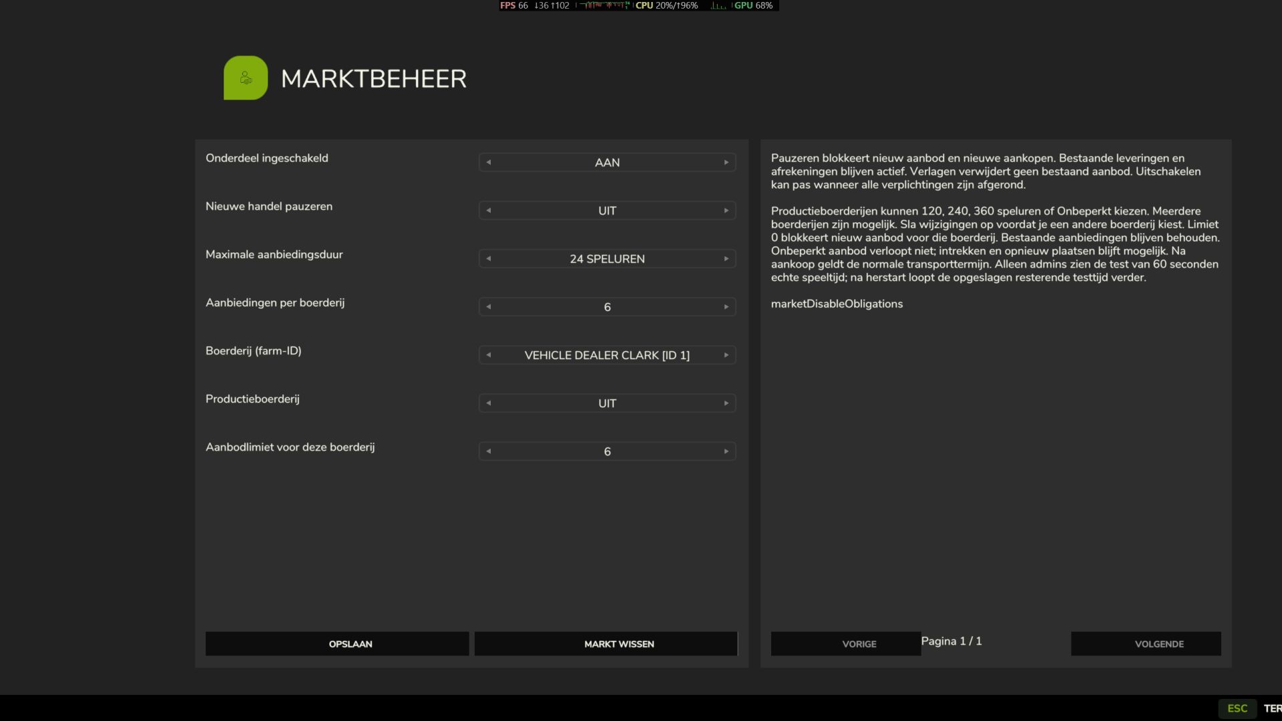Click the Pagina 1 / 1 indicator
1282x721 pixels.
point(951,641)
